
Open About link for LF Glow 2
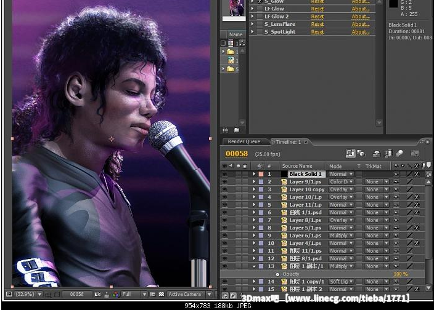click(x=361, y=17)
